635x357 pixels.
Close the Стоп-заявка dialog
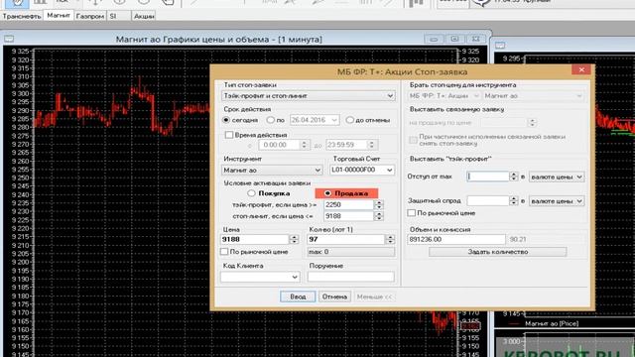pos(581,69)
